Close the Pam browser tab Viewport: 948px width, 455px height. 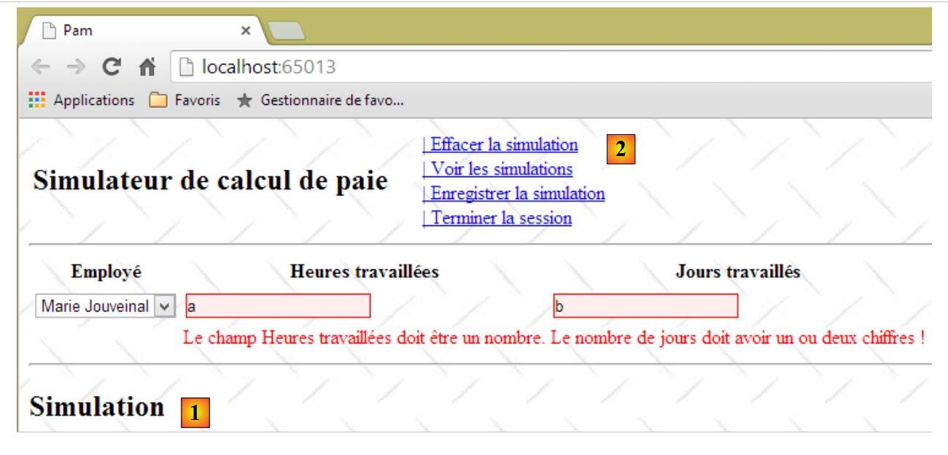point(246,31)
